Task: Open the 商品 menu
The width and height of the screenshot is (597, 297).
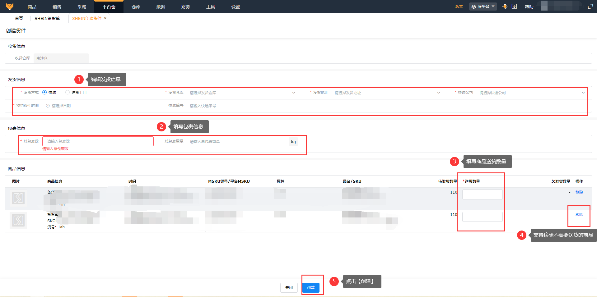Action: coord(32,7)
